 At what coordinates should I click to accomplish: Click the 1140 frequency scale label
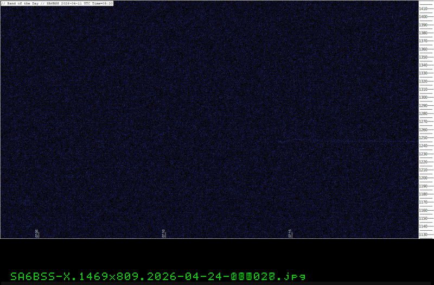click(423, 226)
